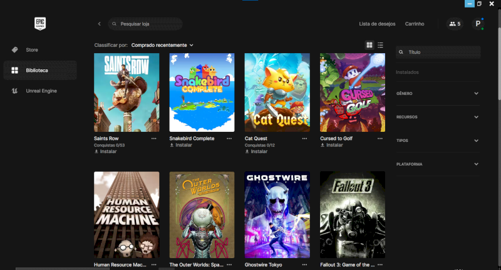Image resolution: width=501 pixels, height=270 pixels.
Task: Expand the PLATAFORMA filter section
Action: (438, 164)
